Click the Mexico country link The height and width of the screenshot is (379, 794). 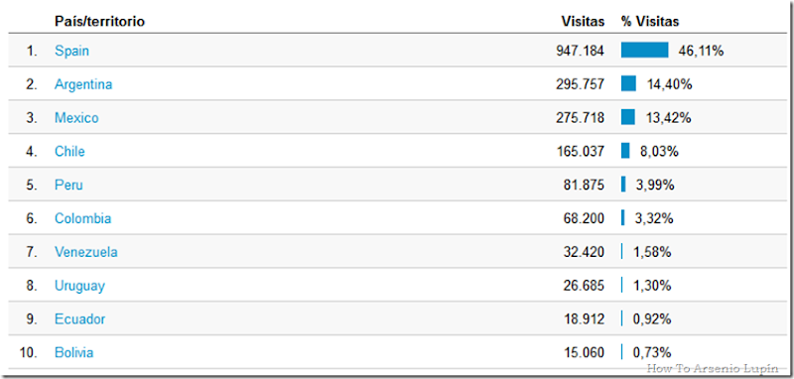76,118
